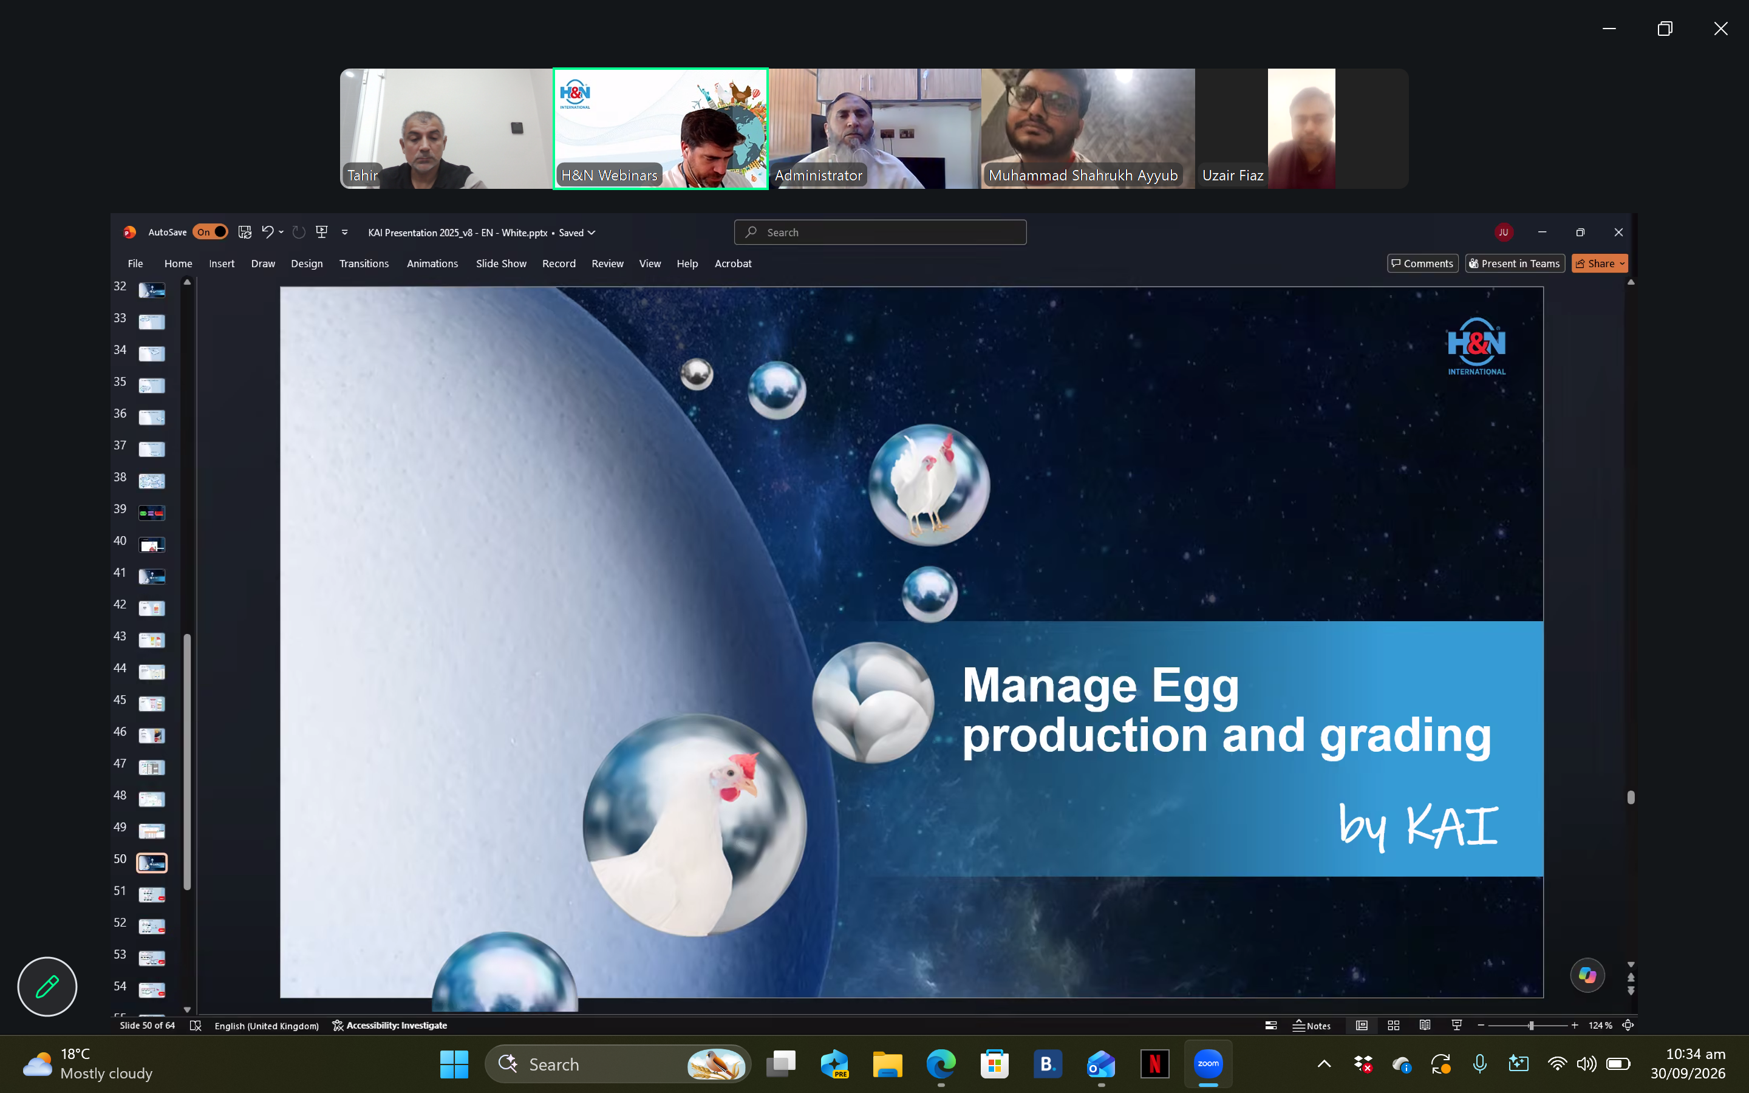The image size is (1749, 1093).
Task: Select slide 39 thumbnail
Action: click(152, 512)
